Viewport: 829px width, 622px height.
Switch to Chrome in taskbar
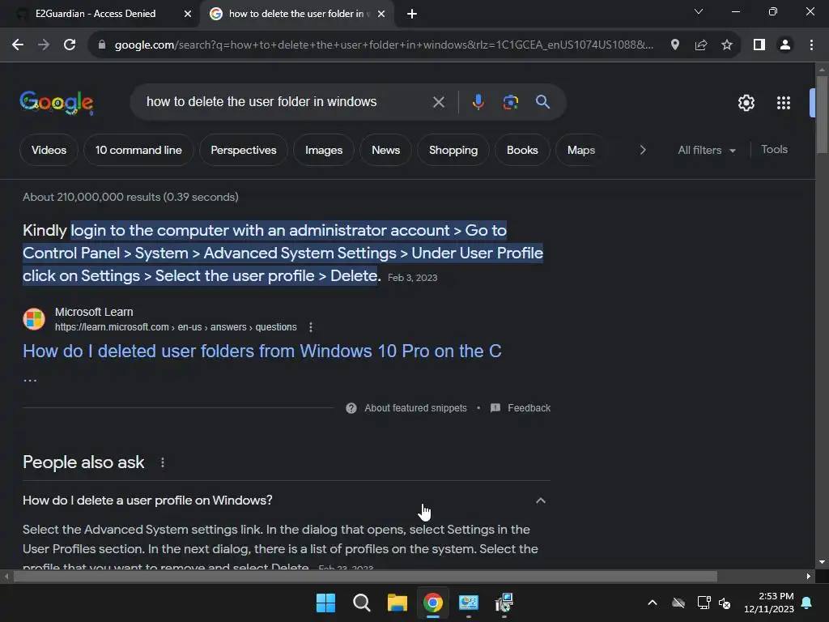tap(432, 603)
